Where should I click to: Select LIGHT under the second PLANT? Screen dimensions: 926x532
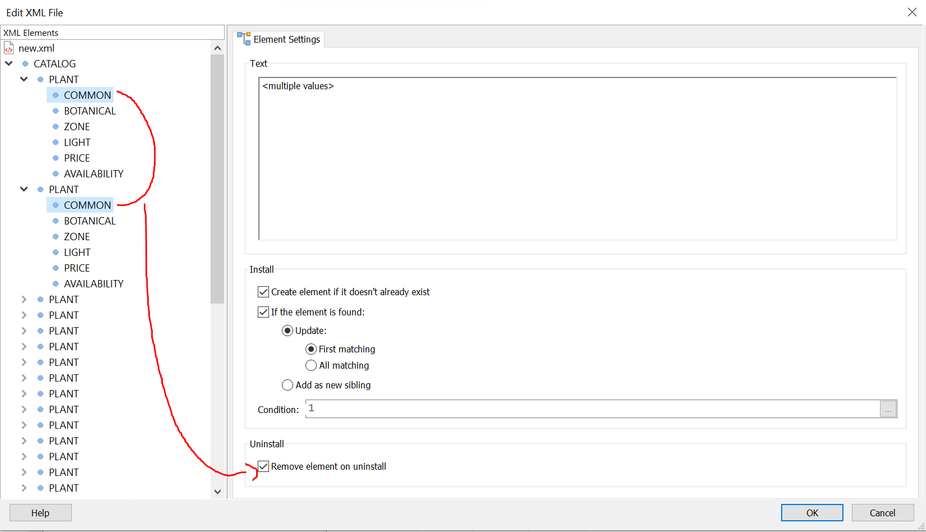click(77, 253)
